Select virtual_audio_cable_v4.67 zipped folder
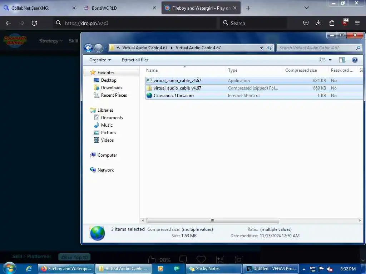 (x=254, y=88)
